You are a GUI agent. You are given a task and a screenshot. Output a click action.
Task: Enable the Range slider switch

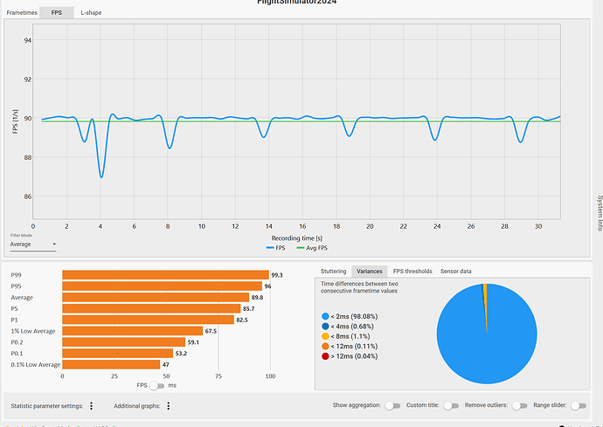pyautogui.click(x=579, y=405)
